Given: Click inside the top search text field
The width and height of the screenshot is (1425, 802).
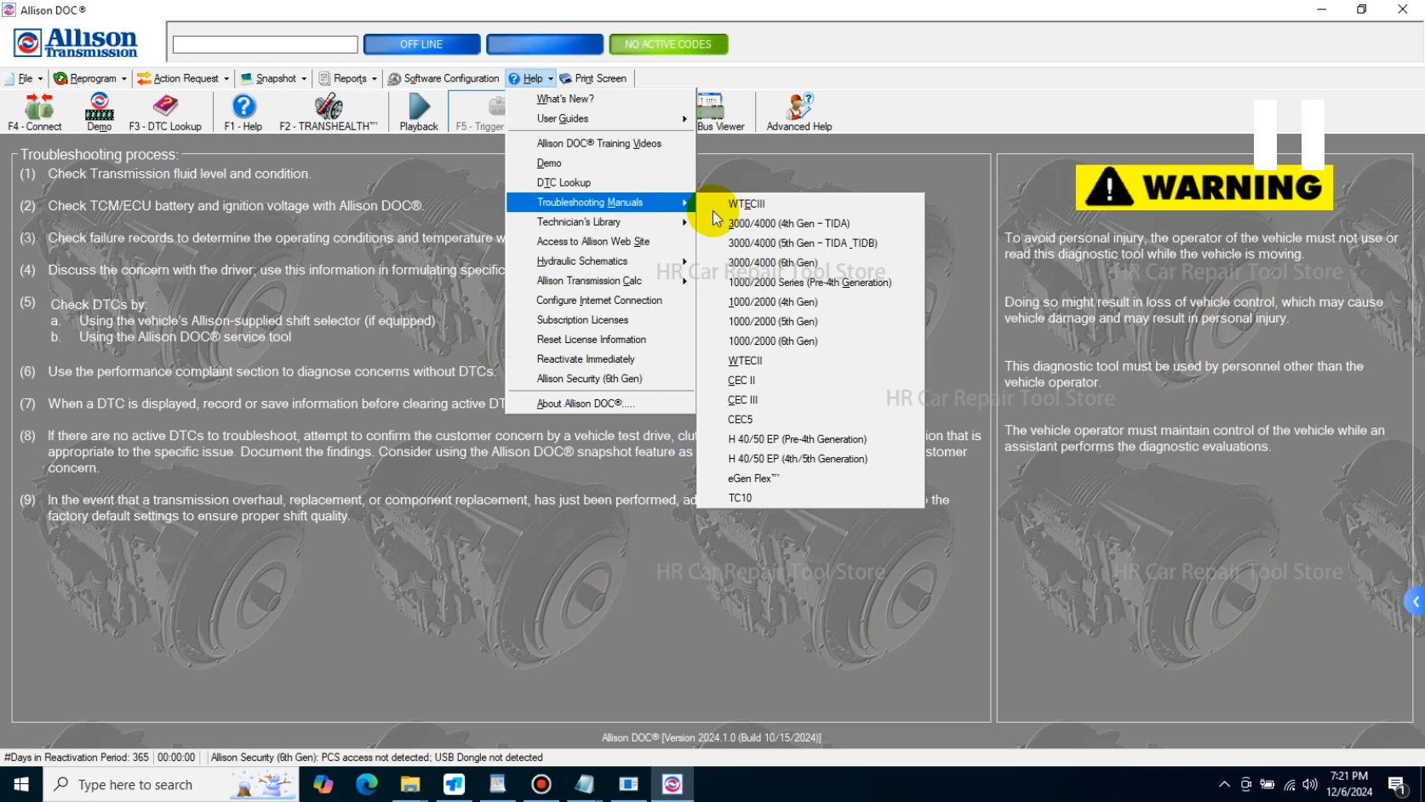Looking at the screenshot, I should point(264,44).
